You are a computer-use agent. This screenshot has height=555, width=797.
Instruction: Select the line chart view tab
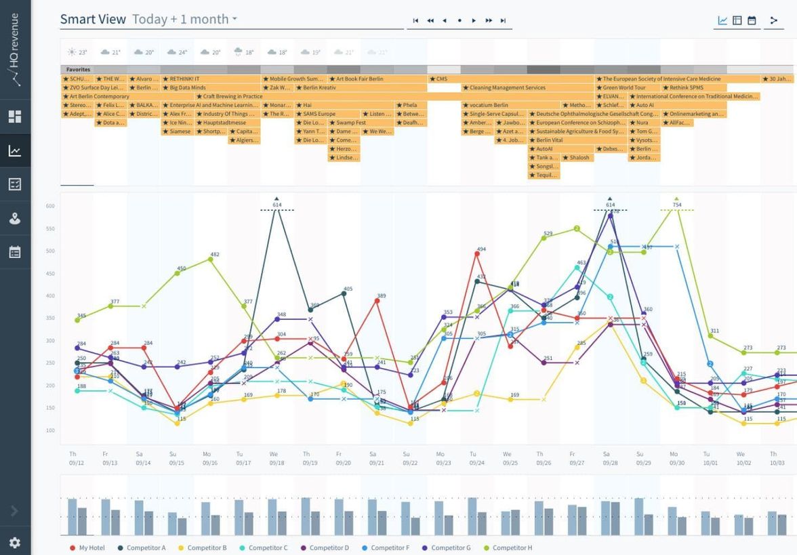click(722, 20)
